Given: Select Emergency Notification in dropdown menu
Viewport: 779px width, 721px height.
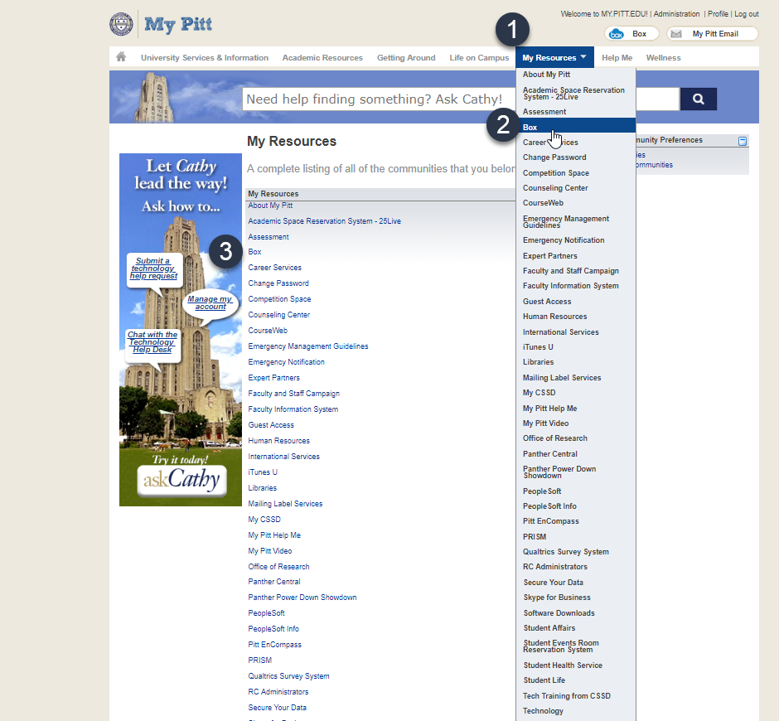Looking at the screenshot, I should (x=564, y=240).
